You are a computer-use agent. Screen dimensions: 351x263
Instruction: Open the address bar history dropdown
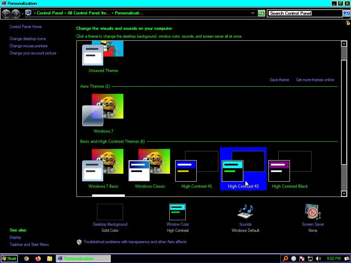click(x=253, y=13)
